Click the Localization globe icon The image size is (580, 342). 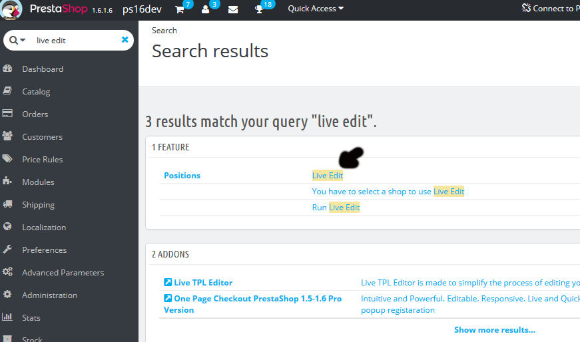click(x=7, y=227)
